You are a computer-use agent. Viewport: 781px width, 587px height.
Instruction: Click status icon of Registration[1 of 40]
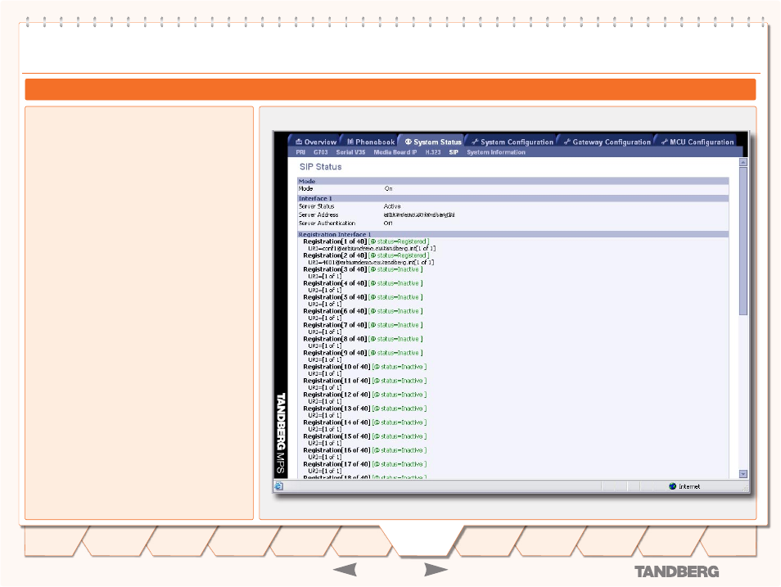[x=373, y=242]
